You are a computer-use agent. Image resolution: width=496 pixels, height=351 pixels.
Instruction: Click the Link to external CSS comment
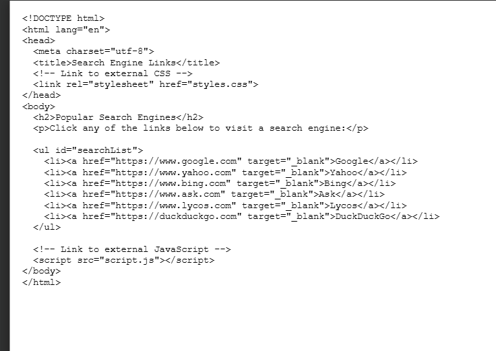(x=113, y=73)
